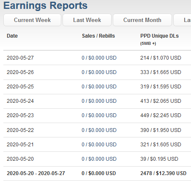Click the 2020-05-24 date cell
Image resolution: width=191 pixels, height=181 pixels.
tap(20, 101)
